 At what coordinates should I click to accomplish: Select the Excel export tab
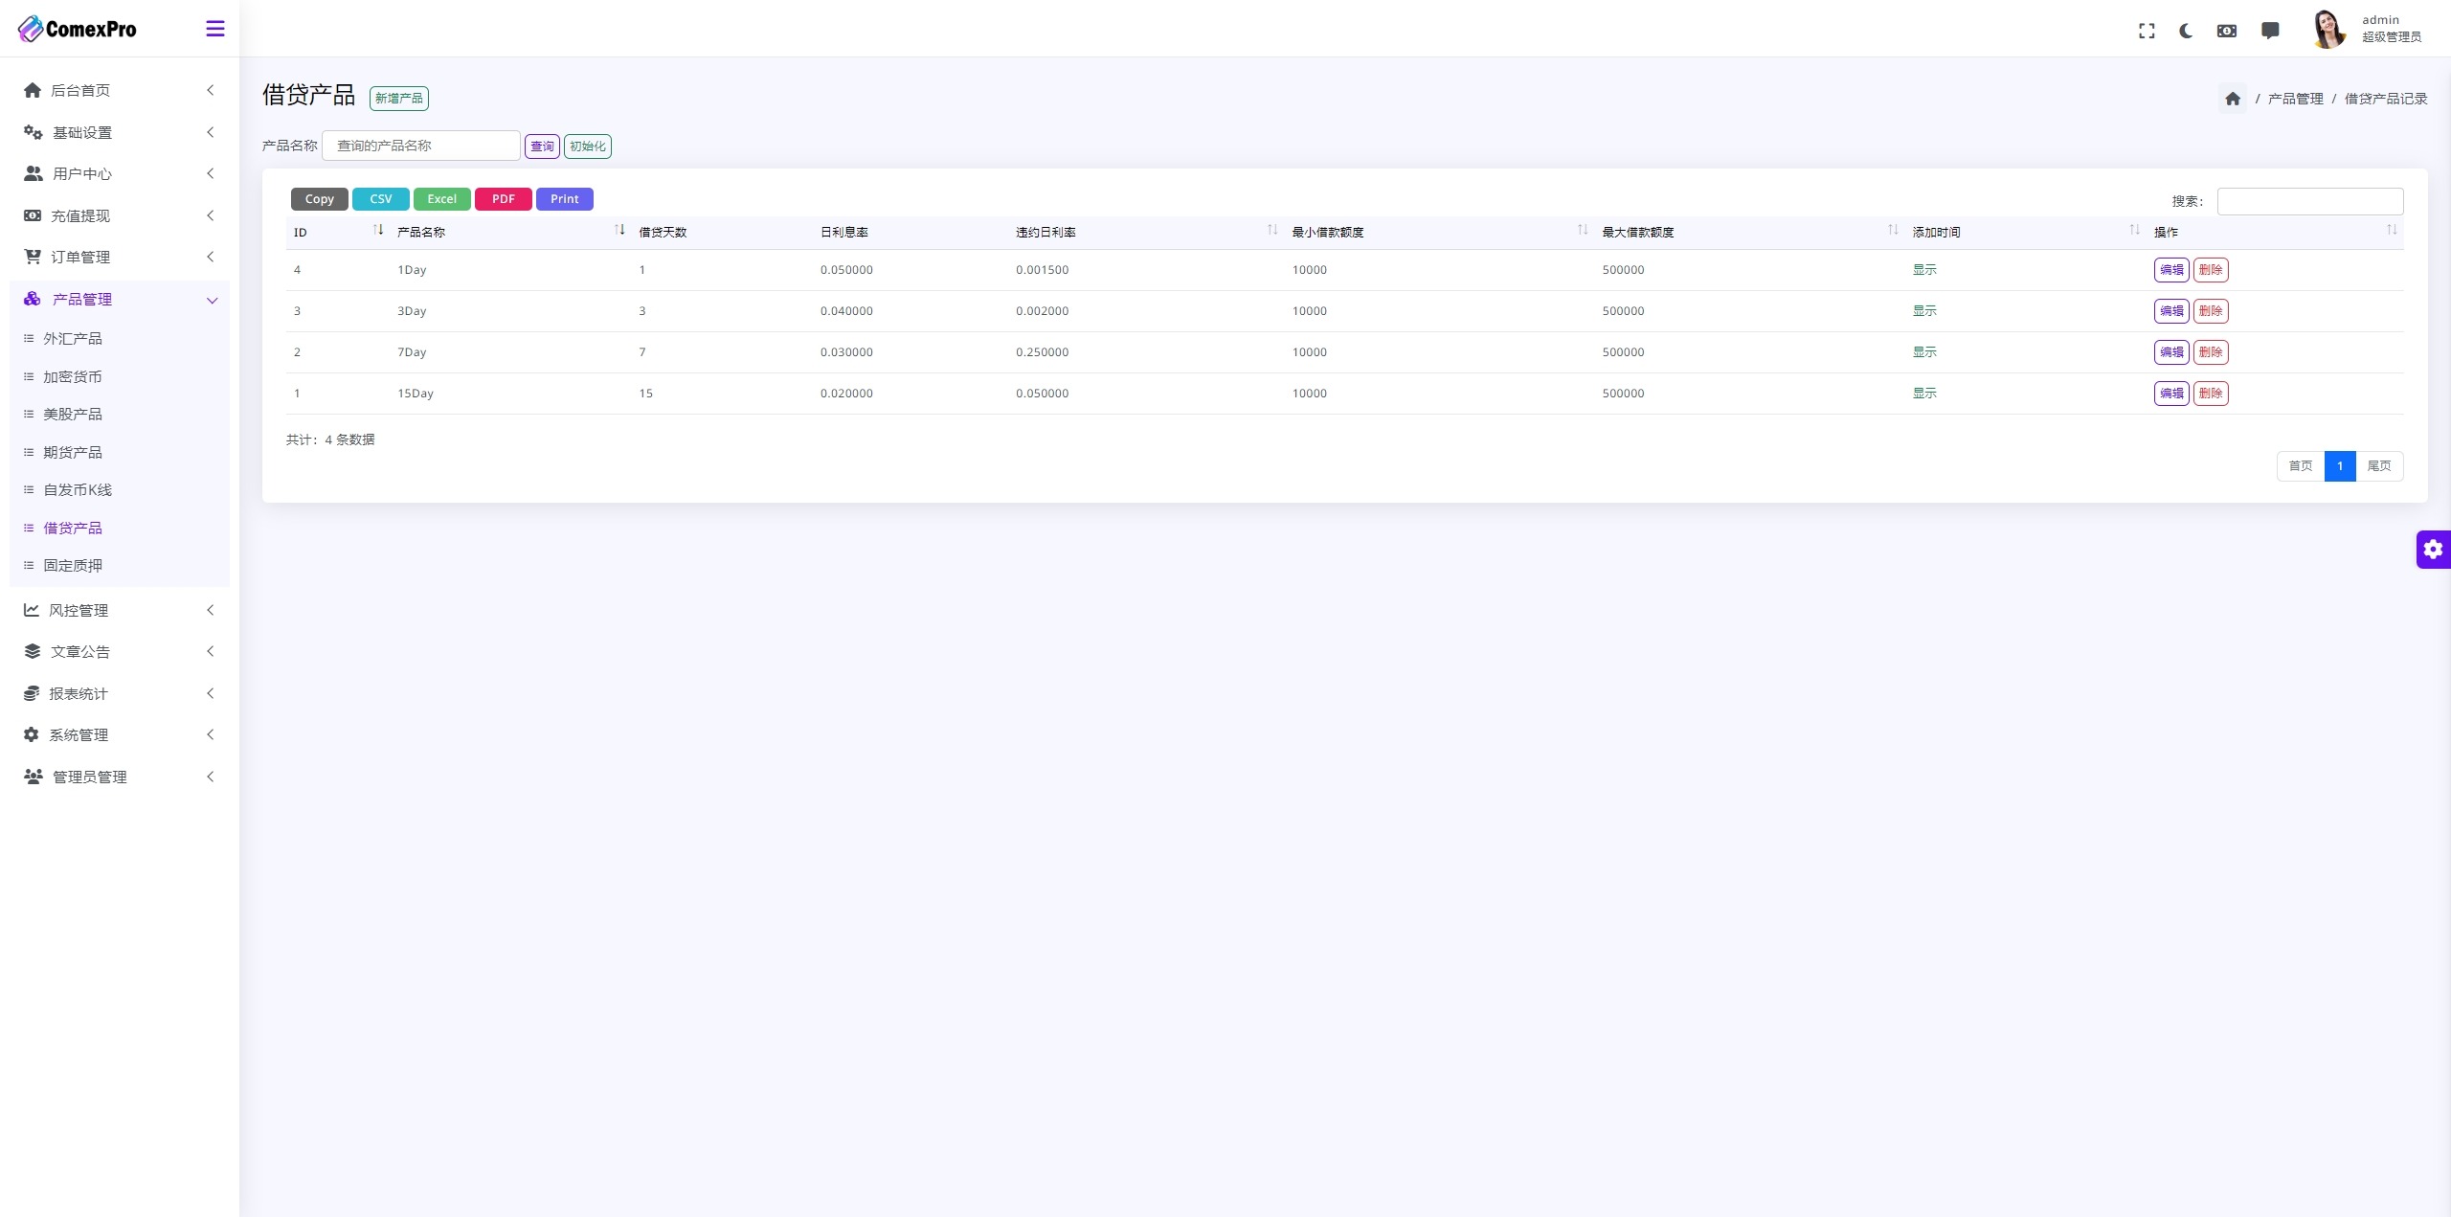439,198
